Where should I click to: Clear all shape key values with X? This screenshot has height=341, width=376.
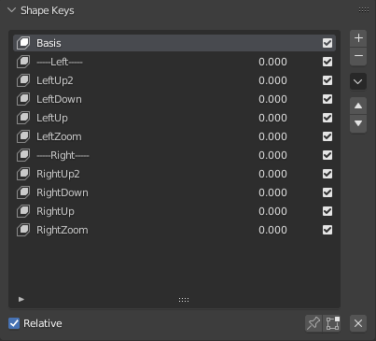pos(358,323)
